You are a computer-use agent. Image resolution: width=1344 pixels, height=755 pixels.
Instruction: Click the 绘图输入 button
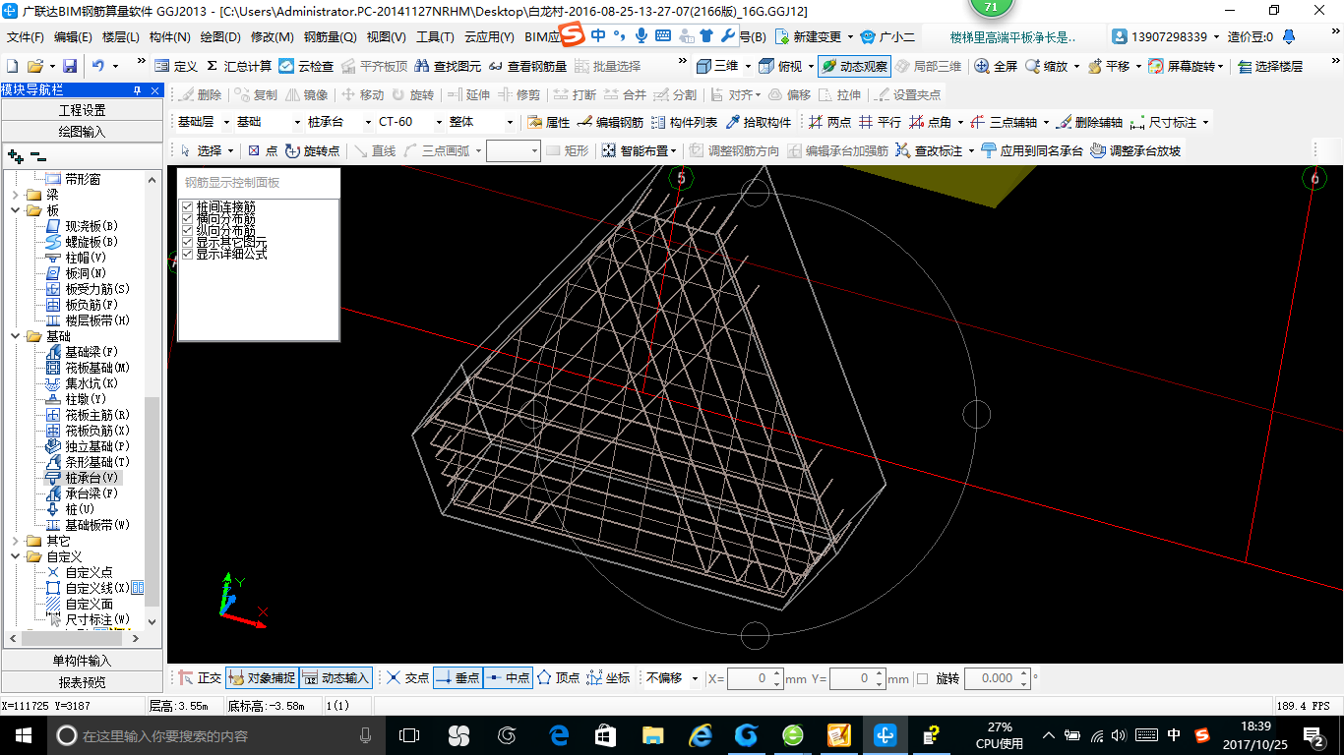click(x=82, y=131)
